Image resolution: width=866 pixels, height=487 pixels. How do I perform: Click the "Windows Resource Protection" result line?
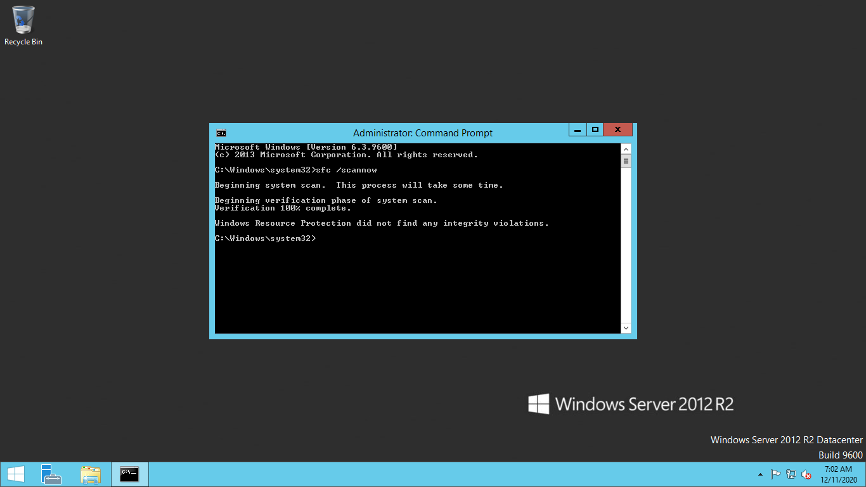click(382, 223)
